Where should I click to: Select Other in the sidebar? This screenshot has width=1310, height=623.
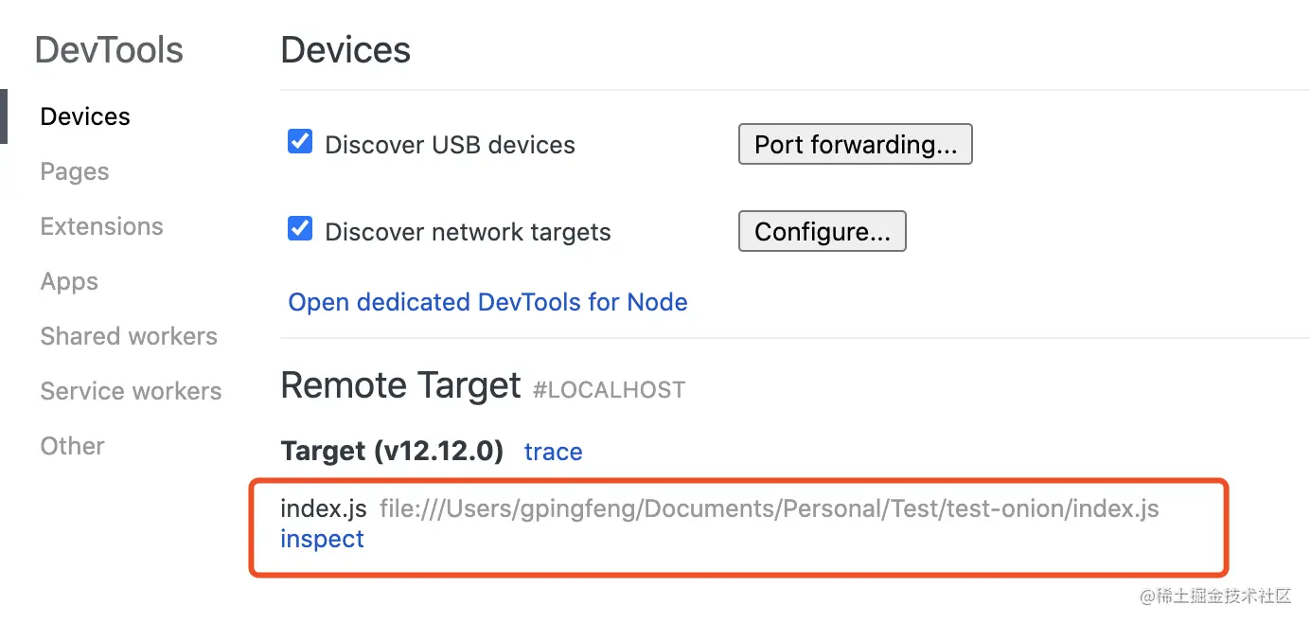point(72,446)
